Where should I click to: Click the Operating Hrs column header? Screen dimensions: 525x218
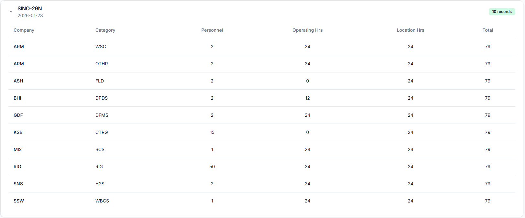click(x=307, y=30)
